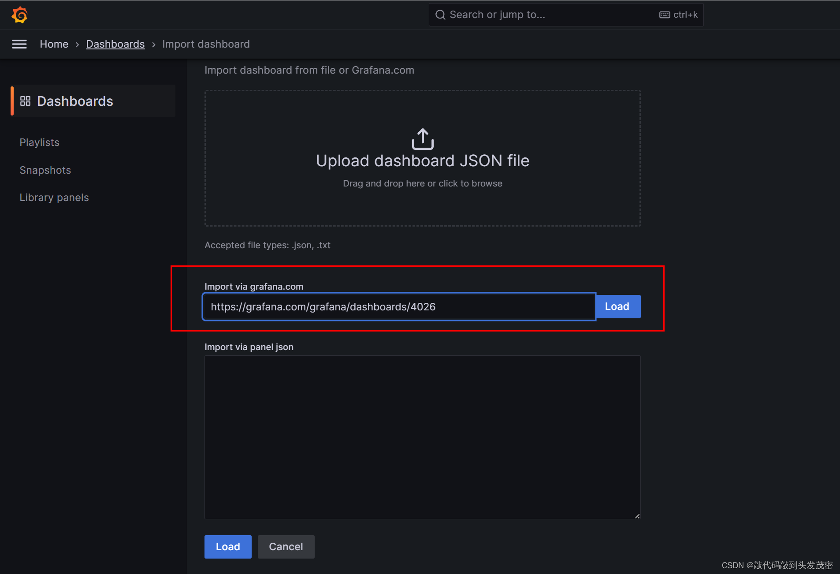Screen dimensions: 840x574
Task: Open Snapshots in the sidebar
Action: 45,170
